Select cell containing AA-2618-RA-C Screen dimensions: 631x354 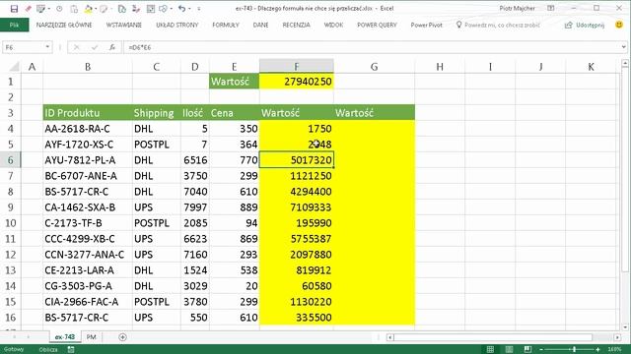pos(88,129)
